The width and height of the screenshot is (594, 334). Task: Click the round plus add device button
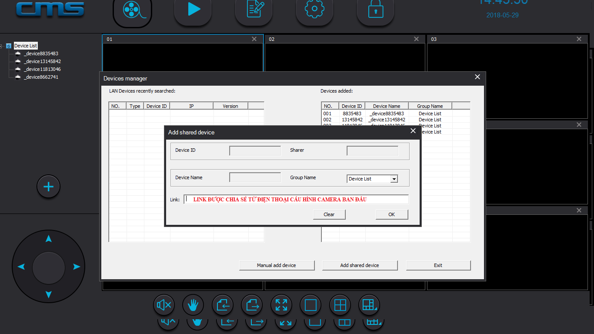coord(48,187)
